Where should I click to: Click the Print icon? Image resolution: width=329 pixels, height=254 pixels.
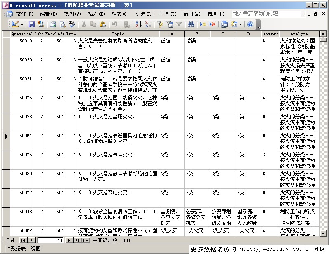(x=53, y=24)
